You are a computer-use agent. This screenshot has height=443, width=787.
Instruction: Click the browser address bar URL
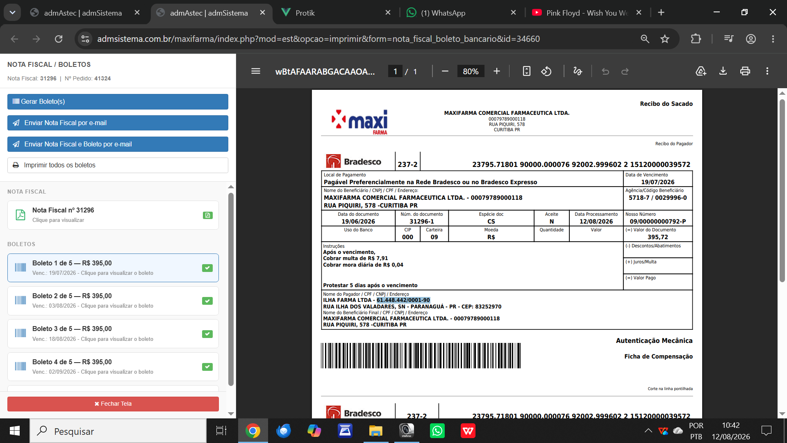click(318, 39)
